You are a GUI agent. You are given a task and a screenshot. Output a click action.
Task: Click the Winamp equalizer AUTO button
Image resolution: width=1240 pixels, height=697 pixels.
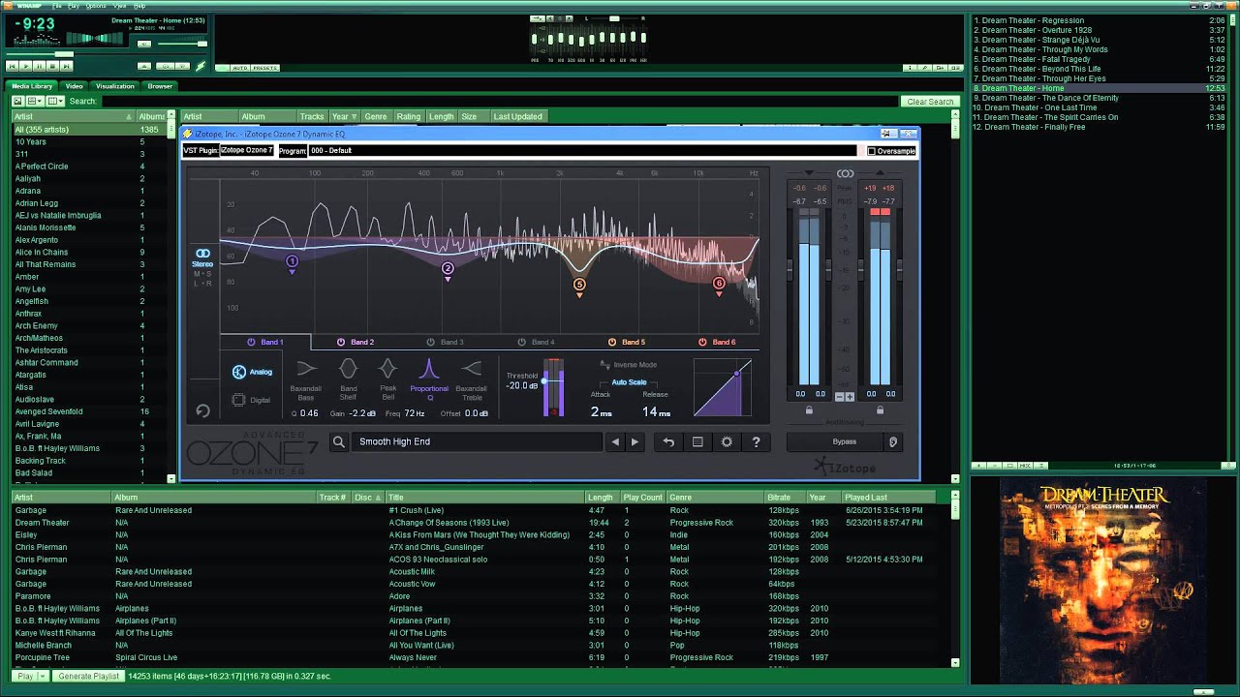(240, 68)
